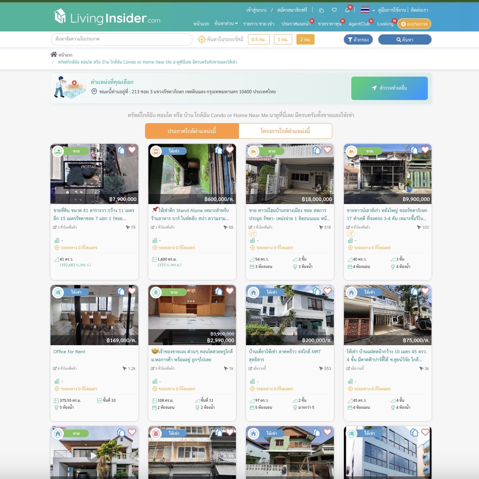Screen dimensions: 479x479
Task: Select the 2 กม. radius option
Action: point(305,39)
